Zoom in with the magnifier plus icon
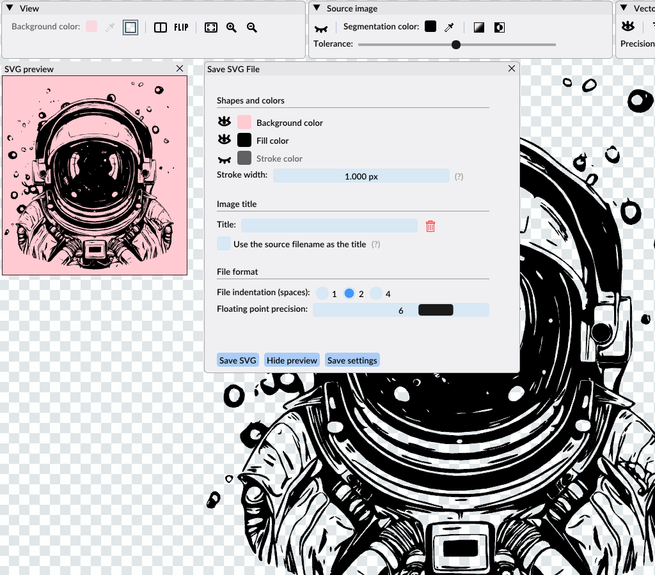This screenshot has width=655, height=575. (x=232, y=27)
